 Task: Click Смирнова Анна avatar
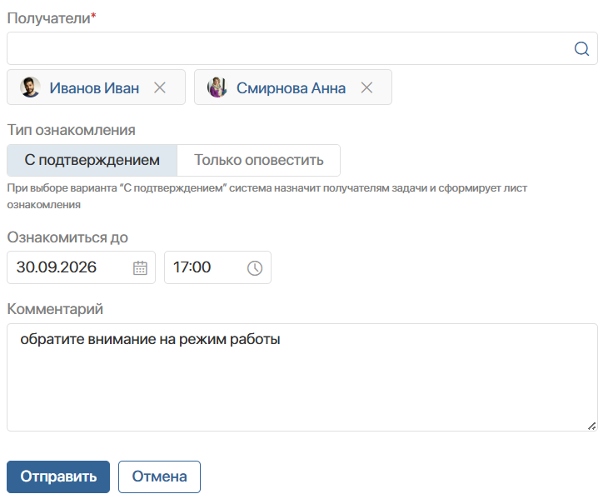point(217,87)
